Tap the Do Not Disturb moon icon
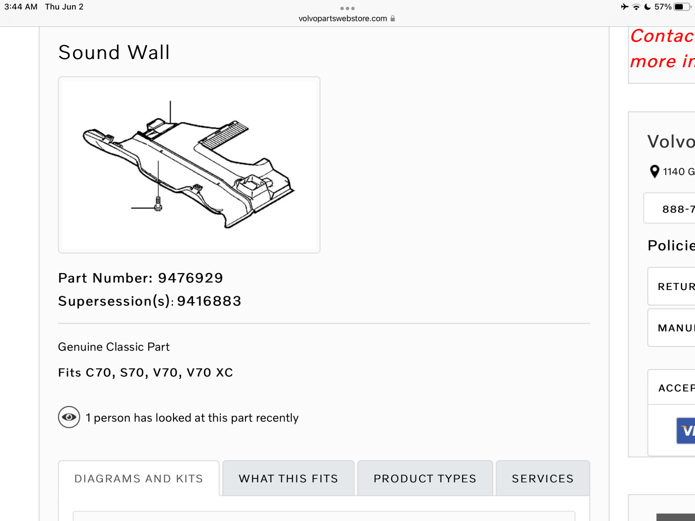Screen dimensions: 695x521 coord(647,7)
